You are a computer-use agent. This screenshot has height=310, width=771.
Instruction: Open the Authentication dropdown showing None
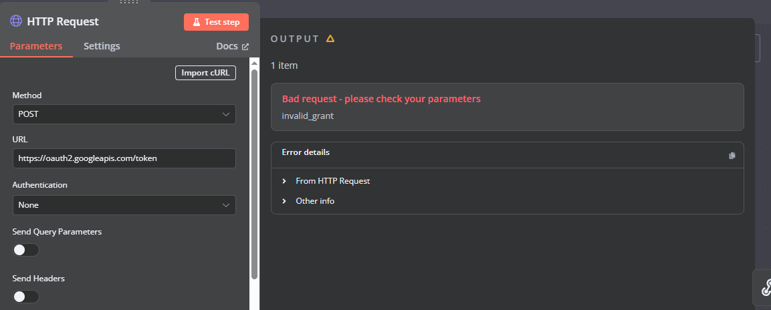tap(124, 205)
